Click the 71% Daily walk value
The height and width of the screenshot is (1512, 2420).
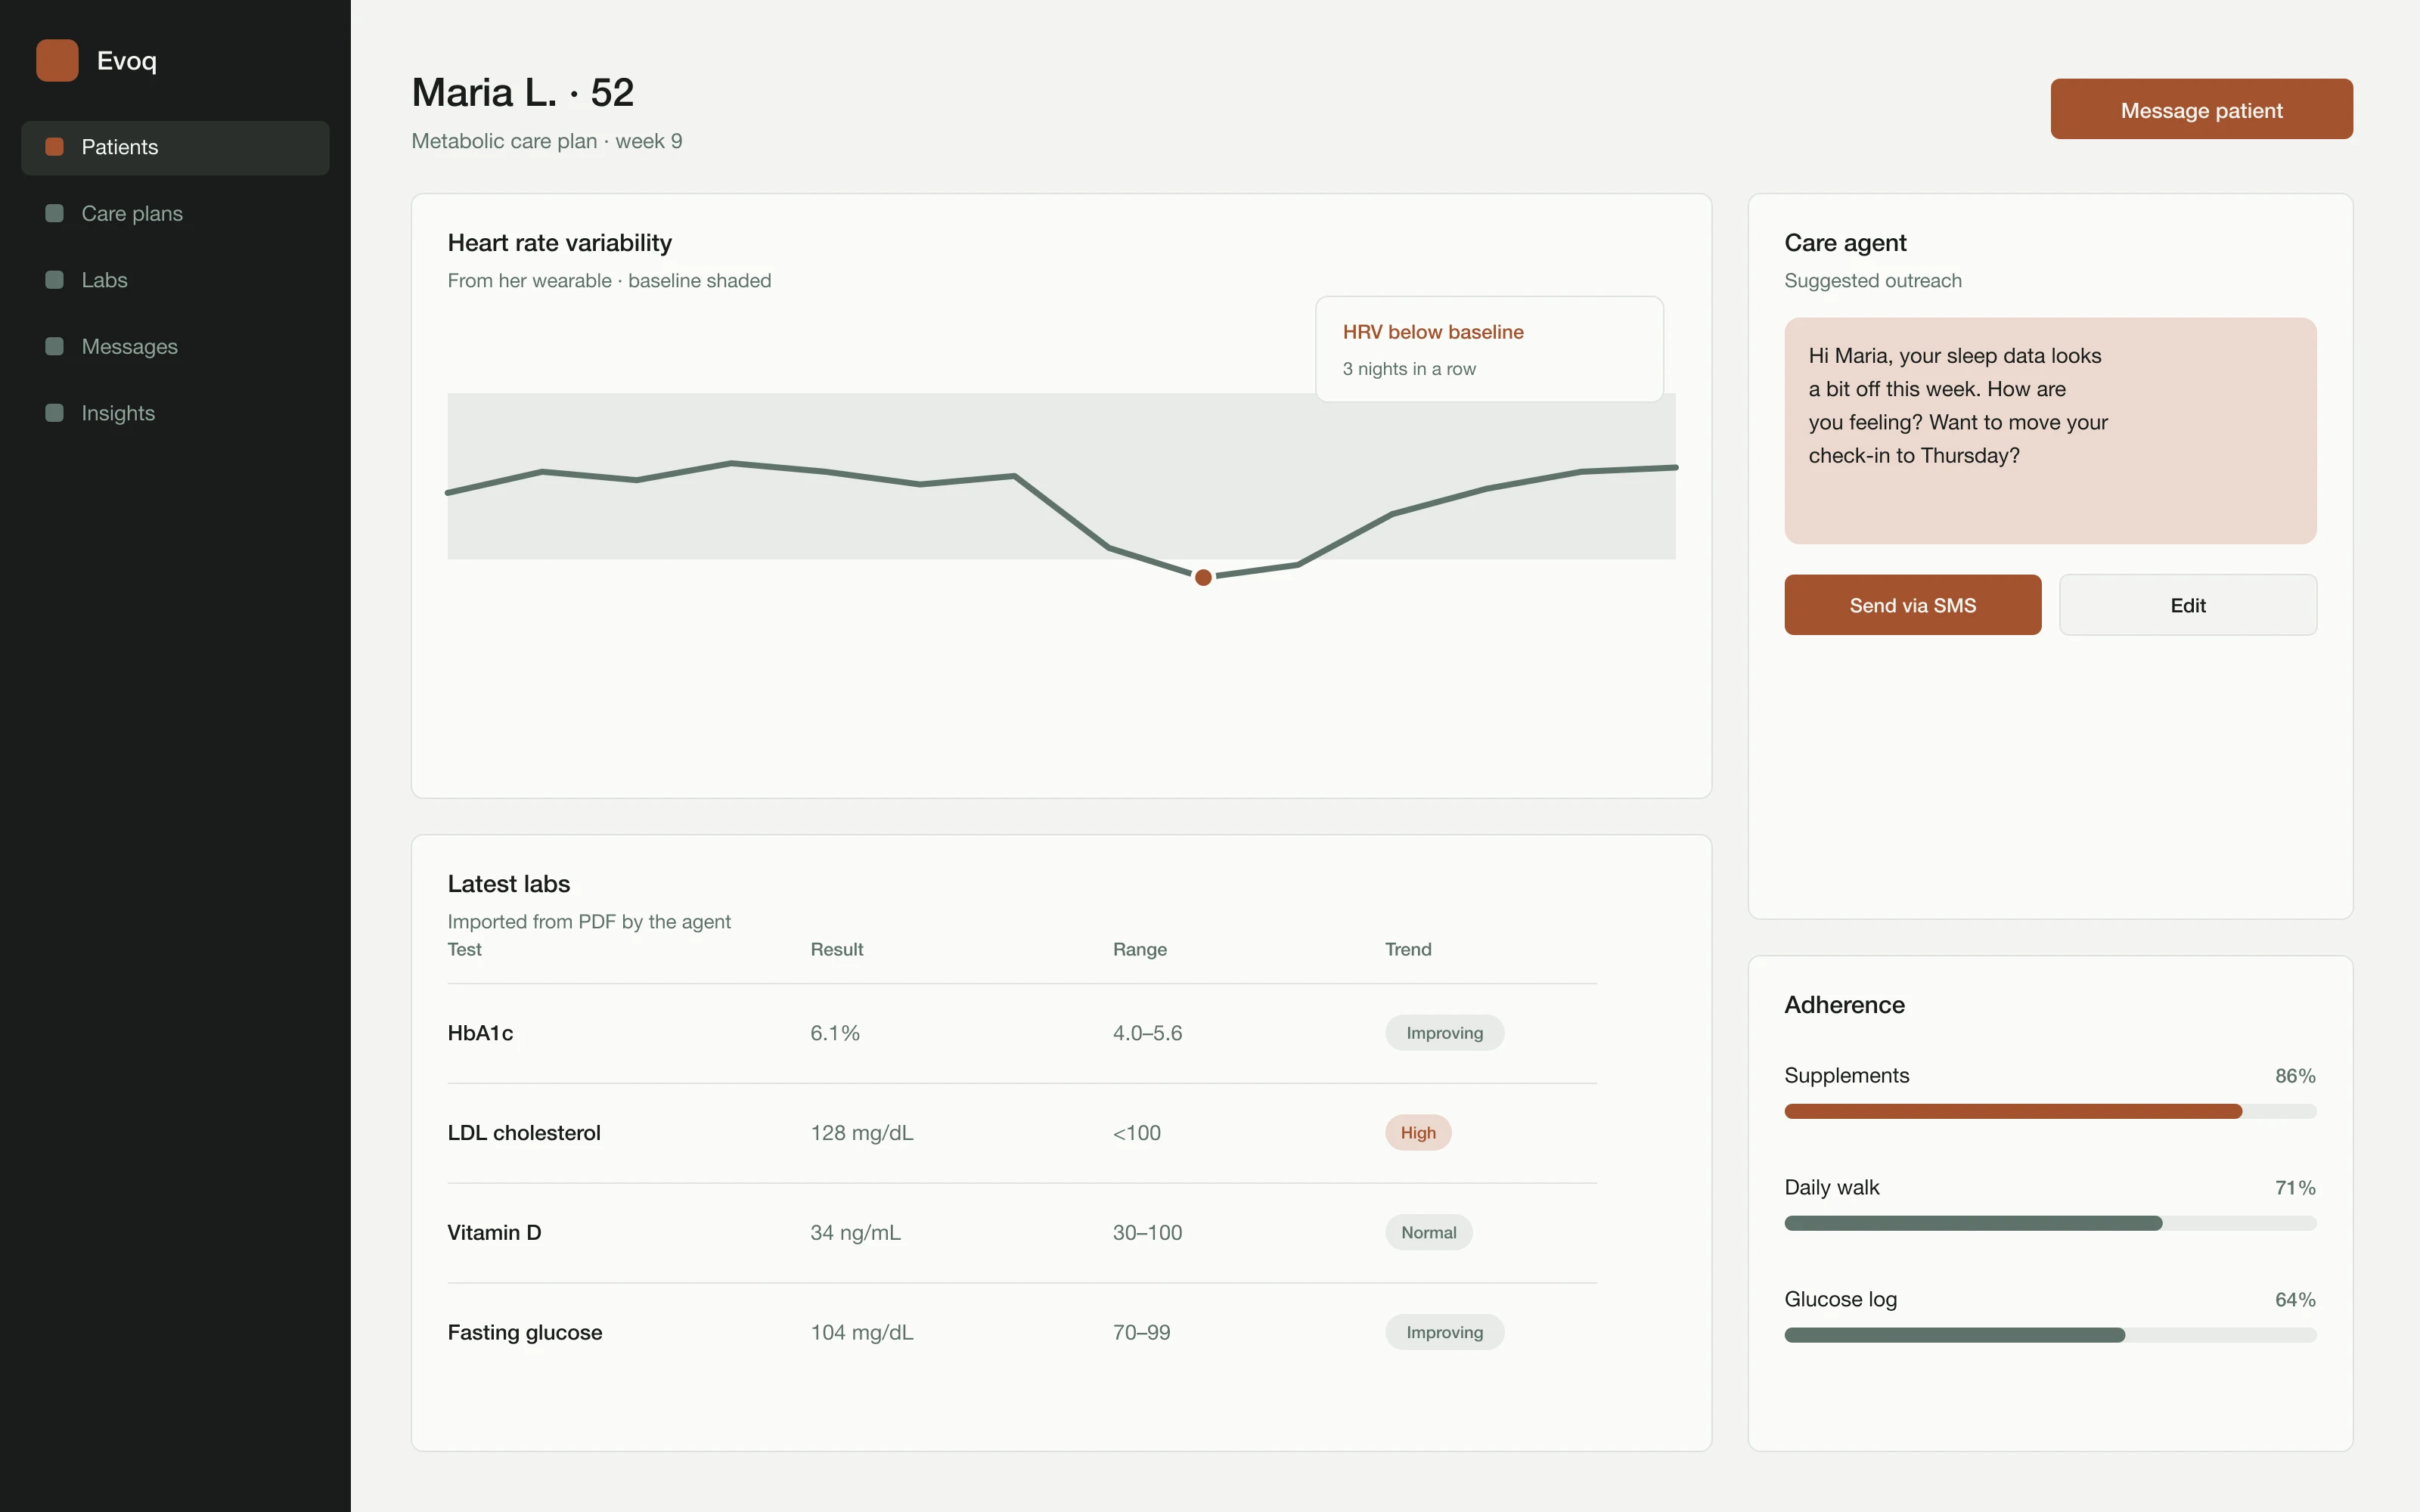click(2295, 1188)
